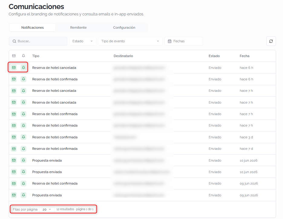This screenshot has height=219, width=283.
Task: Click bell icon for Propuesta enviada 09 jun 2026
Action: 24,195
